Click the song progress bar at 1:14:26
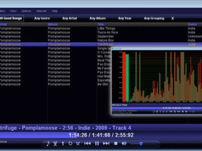The width and height of the screenshot is (202, 151). click(101, 135)
